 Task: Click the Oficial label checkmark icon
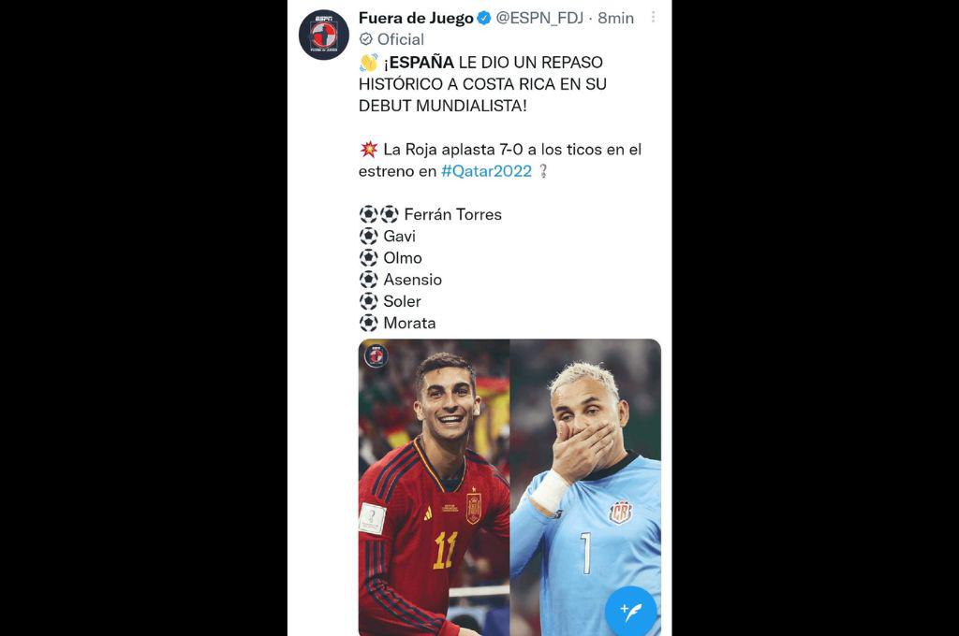pos(366,39)
